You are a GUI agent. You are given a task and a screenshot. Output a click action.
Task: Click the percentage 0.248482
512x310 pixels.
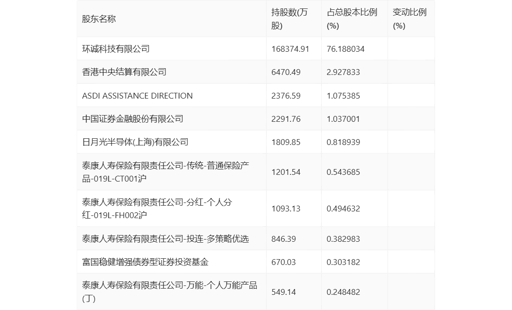tap(343, 292)
